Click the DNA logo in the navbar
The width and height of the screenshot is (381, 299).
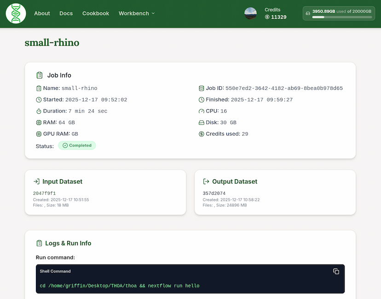(x=15, y=13)
